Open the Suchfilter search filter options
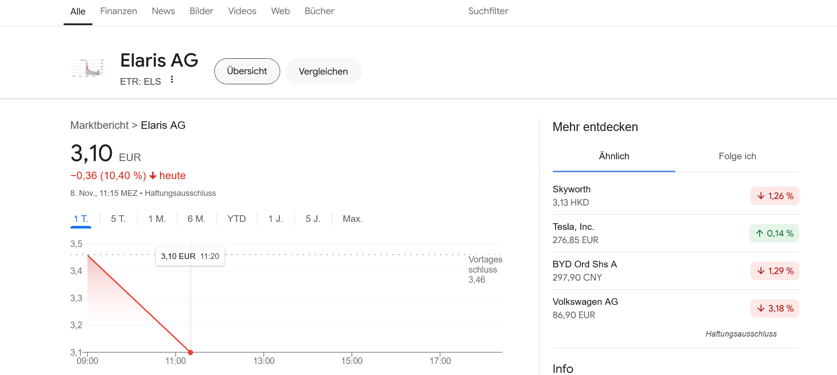This screenshot has width=837, height=375. click(x=488, y=11)
